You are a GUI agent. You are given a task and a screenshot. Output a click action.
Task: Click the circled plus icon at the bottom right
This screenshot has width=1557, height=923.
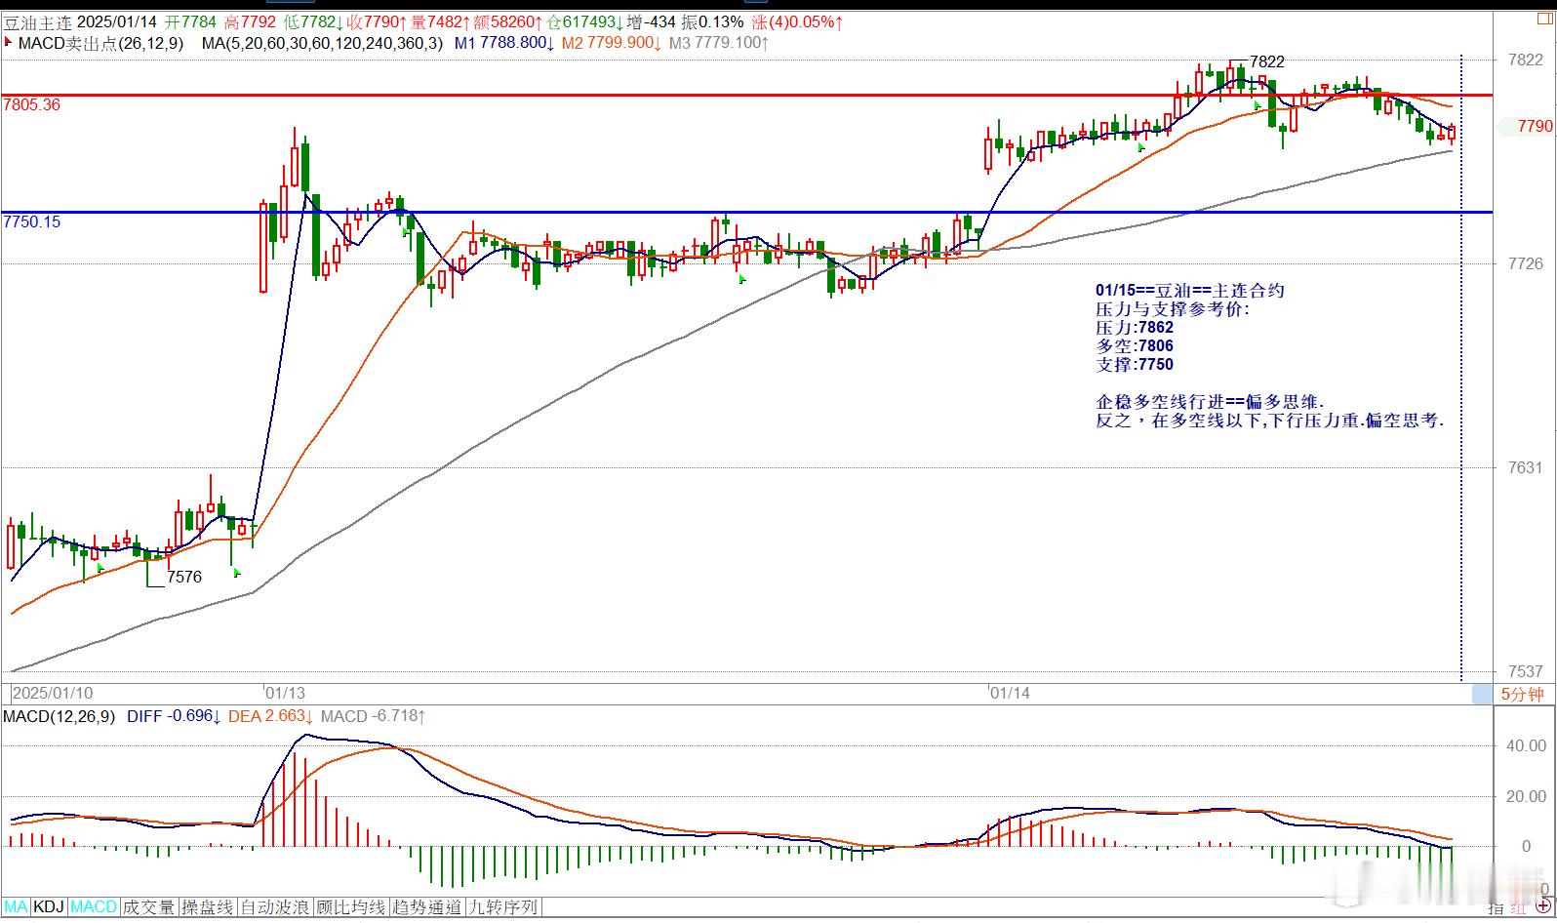[1542, 907]
